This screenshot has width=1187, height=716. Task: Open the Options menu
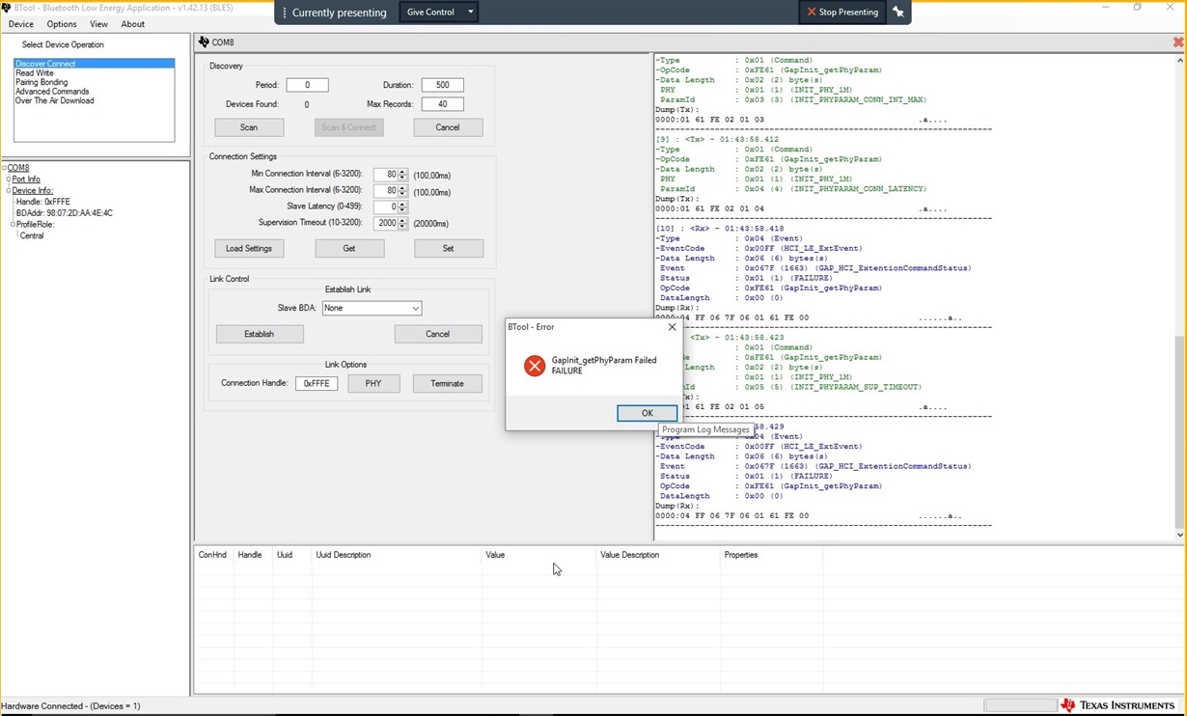pyautogui.click(x=62, y=24)
